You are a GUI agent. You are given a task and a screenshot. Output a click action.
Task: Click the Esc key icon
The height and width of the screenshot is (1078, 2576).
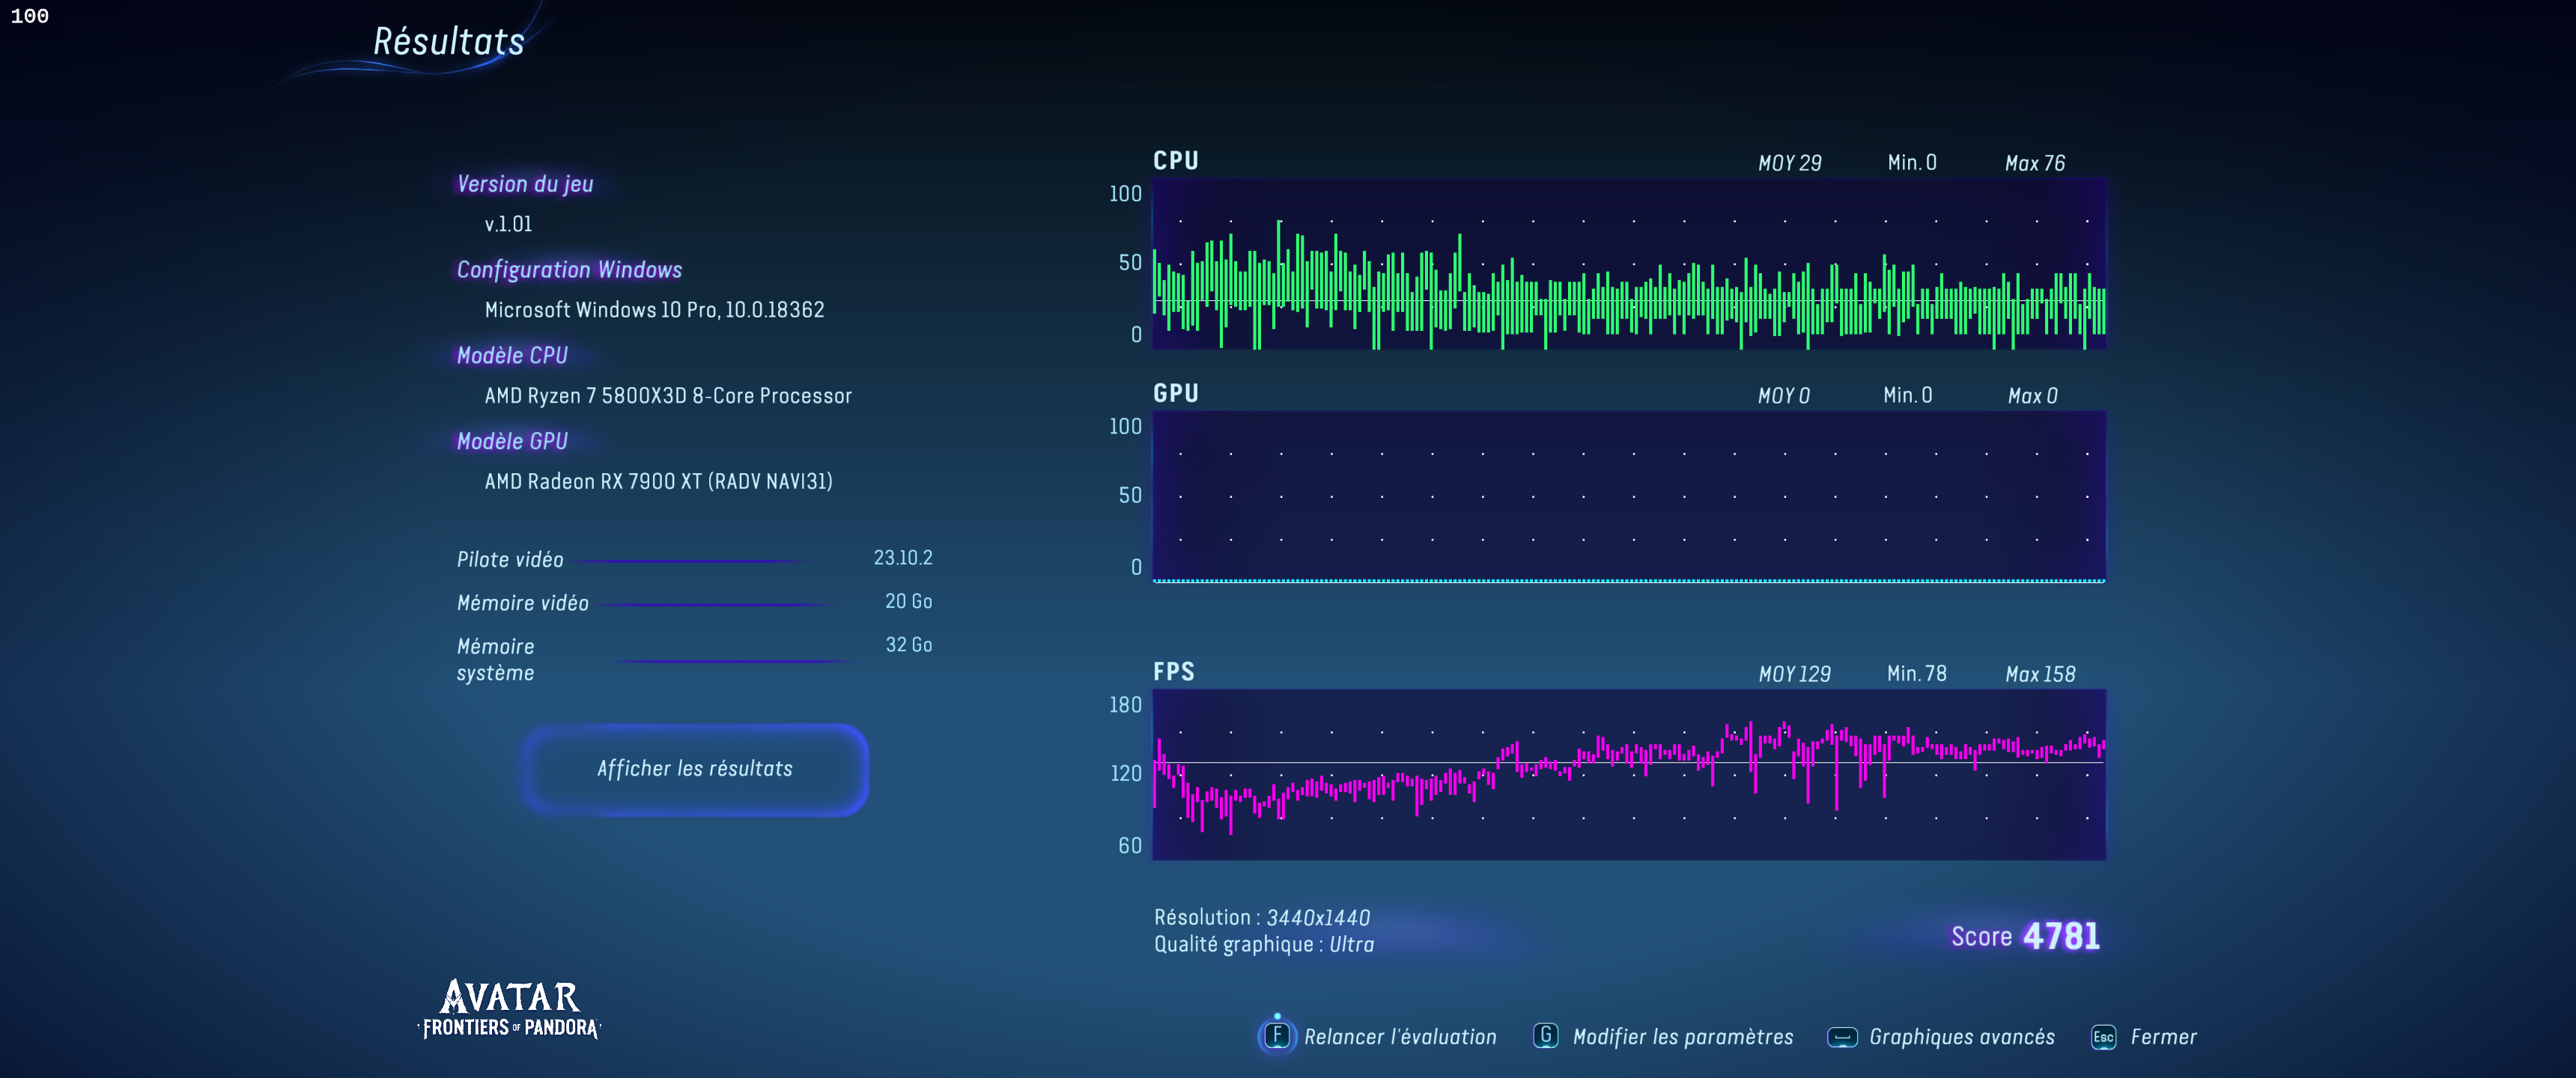click(2103, 1037)
